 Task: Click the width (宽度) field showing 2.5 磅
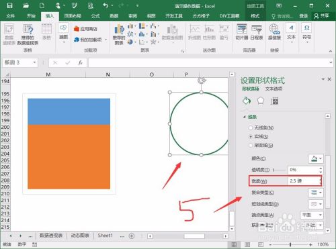pos(304,181)
